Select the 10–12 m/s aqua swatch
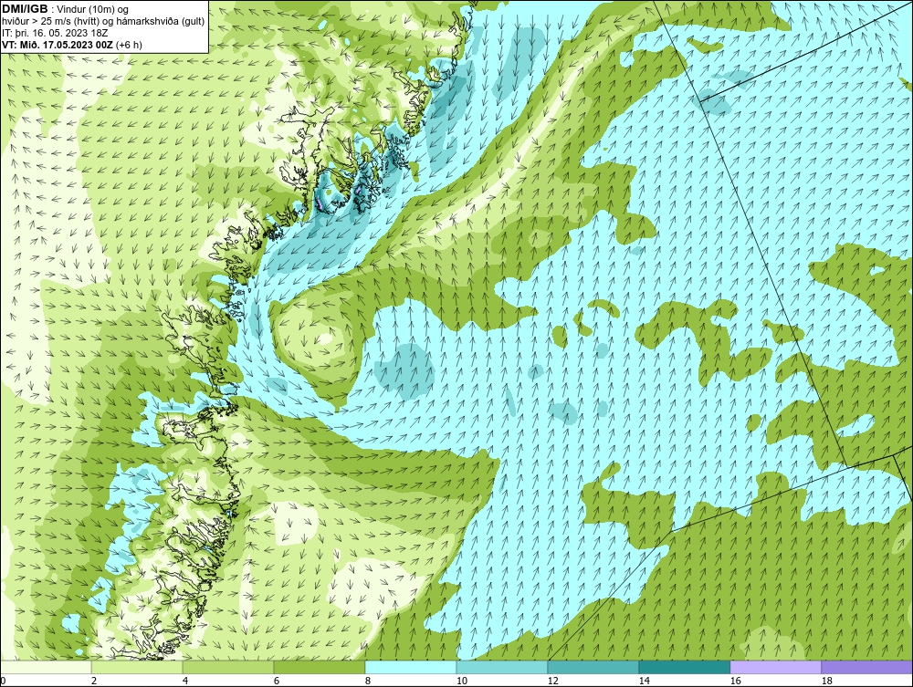 (502, 667)
